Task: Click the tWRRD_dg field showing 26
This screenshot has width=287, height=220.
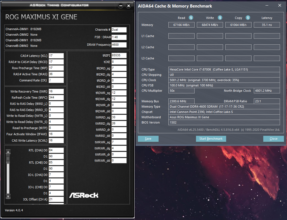Action: tap(119, 124)
